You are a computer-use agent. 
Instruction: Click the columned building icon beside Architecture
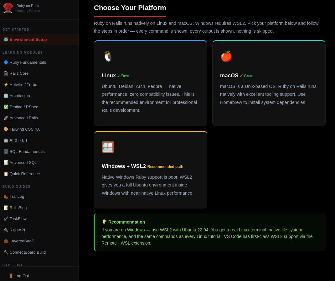[6, 96]
